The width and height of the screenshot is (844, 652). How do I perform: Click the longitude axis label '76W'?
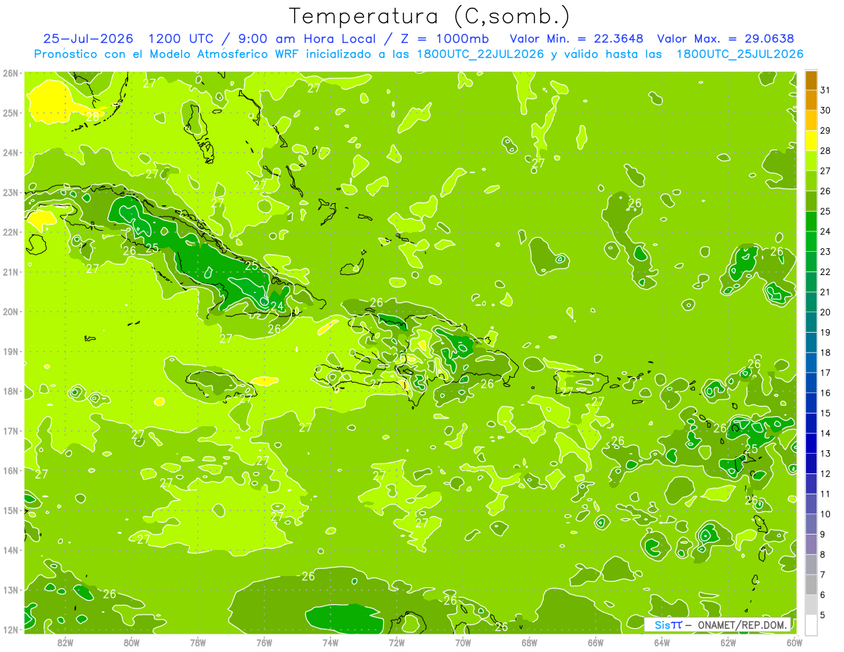click(264, 642)
